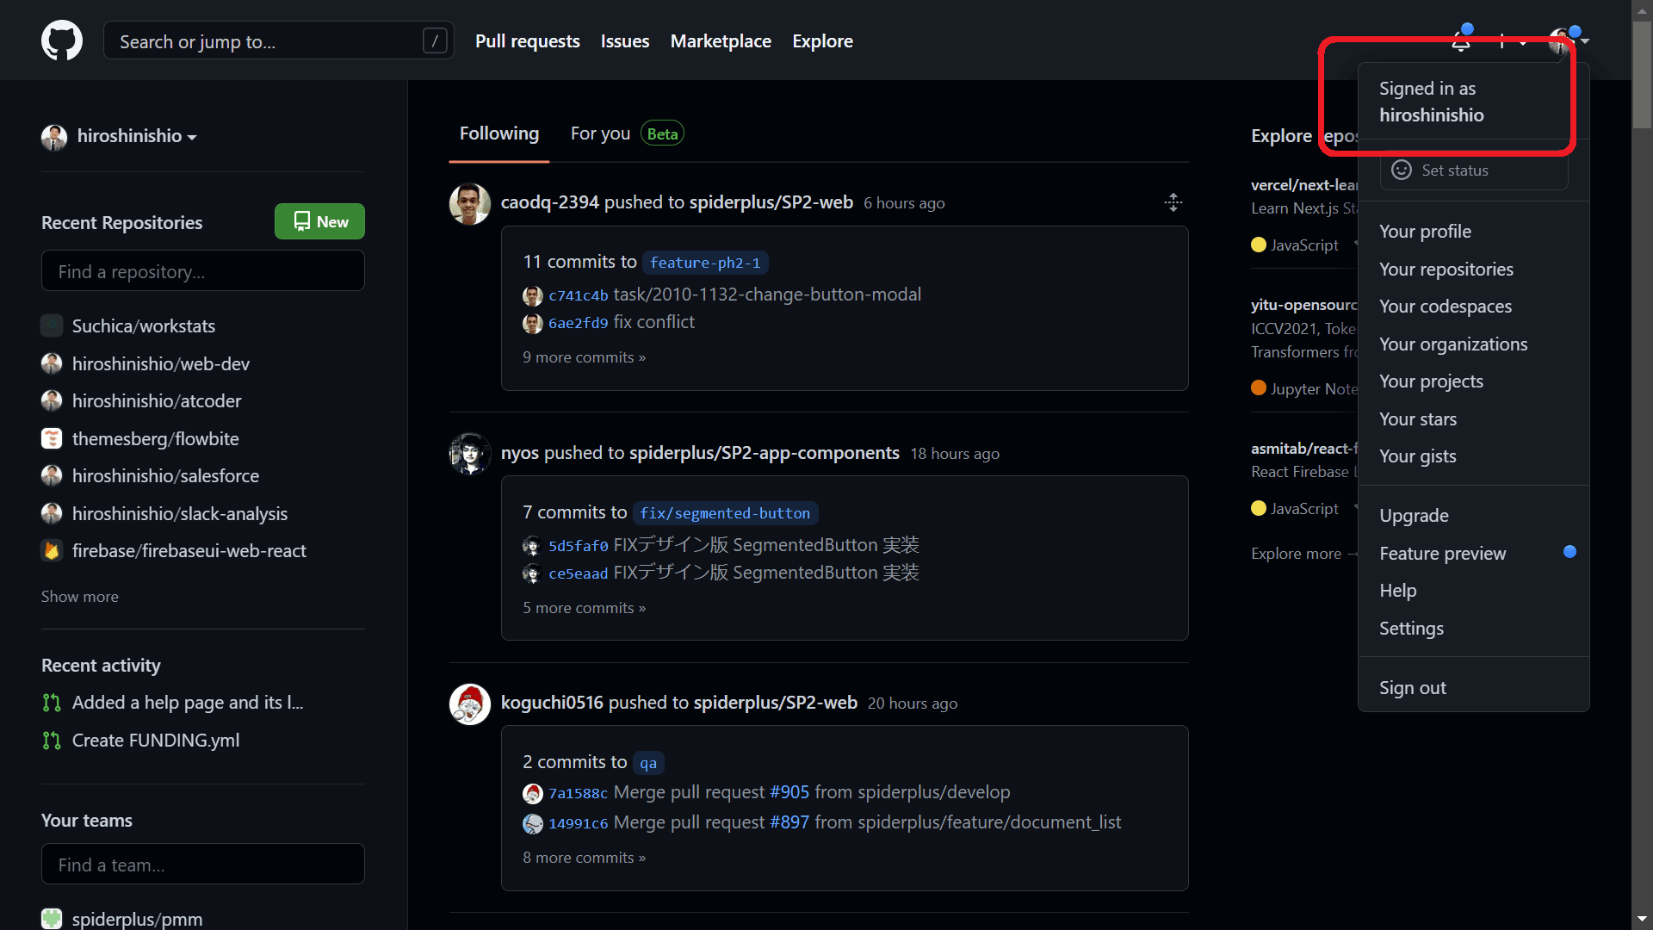The width and height of the screenshot is (1653, 930).
Task: Focus the Search or jump to box
Action: (278, 40)
